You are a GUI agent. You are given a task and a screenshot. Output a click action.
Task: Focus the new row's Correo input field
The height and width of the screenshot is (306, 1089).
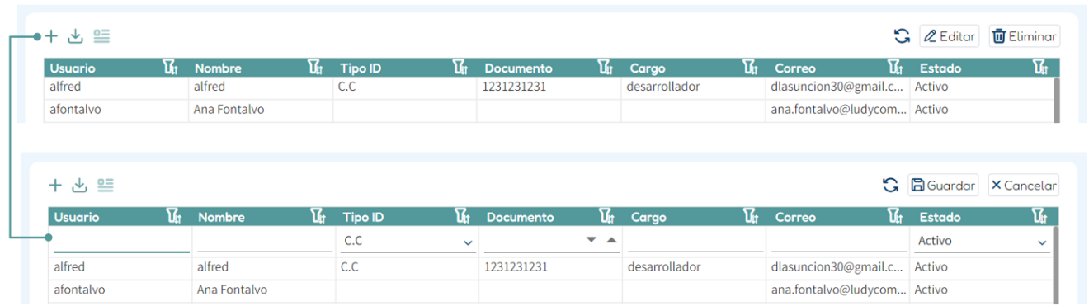point(839,242)
